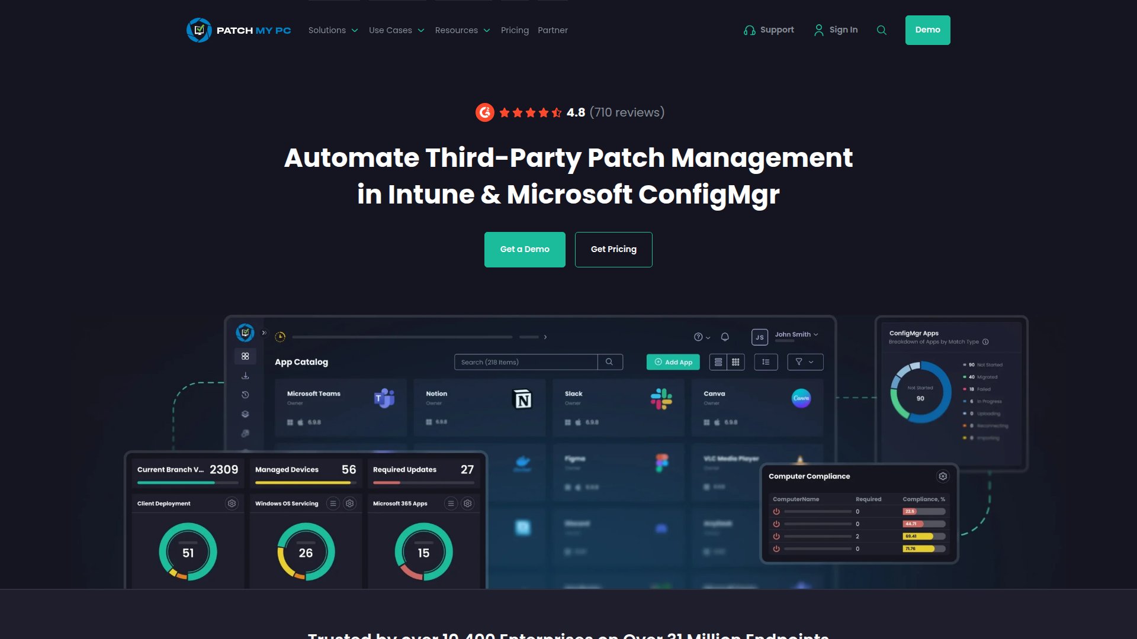The height and width of the screenshot is (639, 1137).
Task: Click the 710 reviews text
Action: click(627, 112)
